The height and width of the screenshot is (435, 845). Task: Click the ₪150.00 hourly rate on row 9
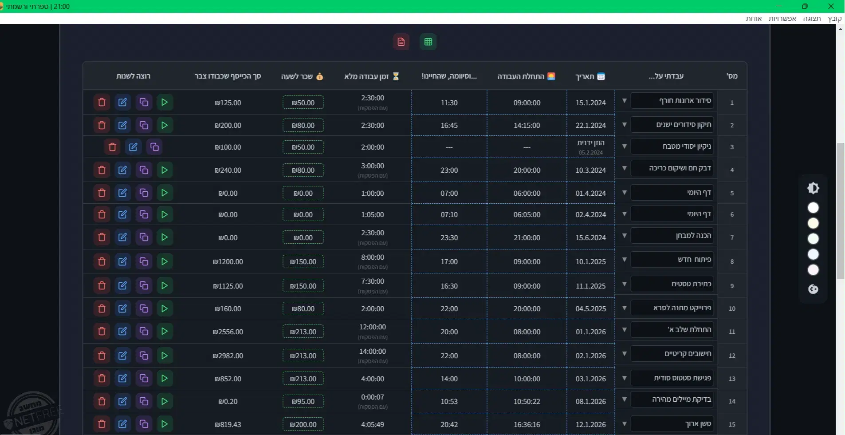click(303, 286)
